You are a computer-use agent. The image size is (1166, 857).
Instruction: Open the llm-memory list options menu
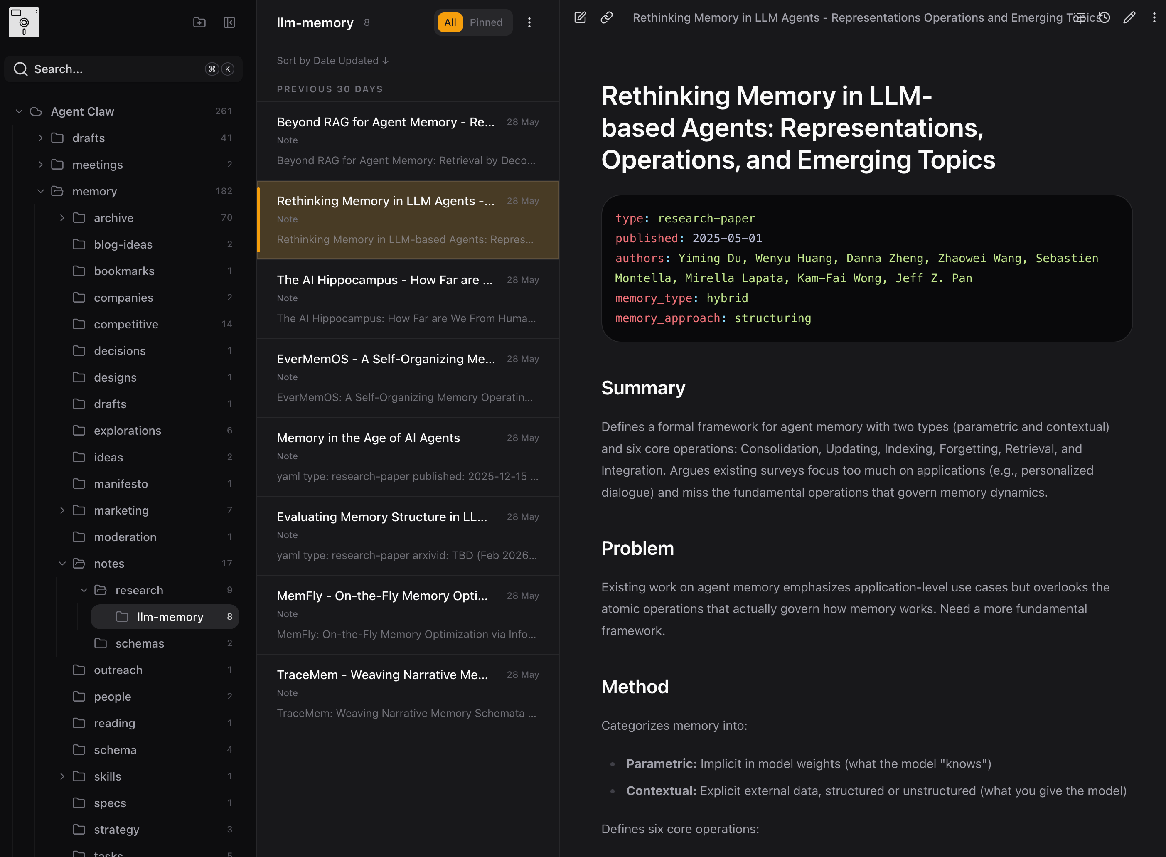pos(529,22)
